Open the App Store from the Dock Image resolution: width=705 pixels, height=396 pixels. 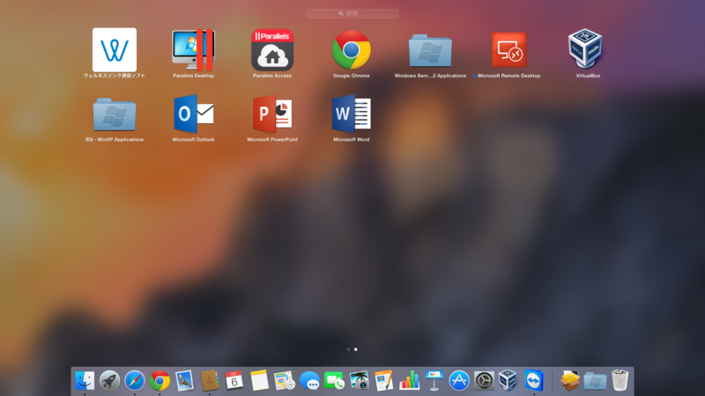point(459,381)
